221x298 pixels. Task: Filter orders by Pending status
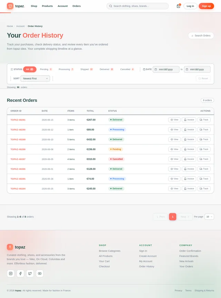pyautogui.click(x=46, y=69)
